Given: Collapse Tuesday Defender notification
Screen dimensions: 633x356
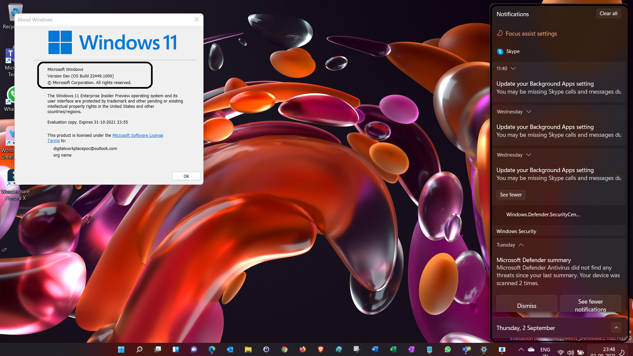Looking at the screenshot, I should click(521, 245).
